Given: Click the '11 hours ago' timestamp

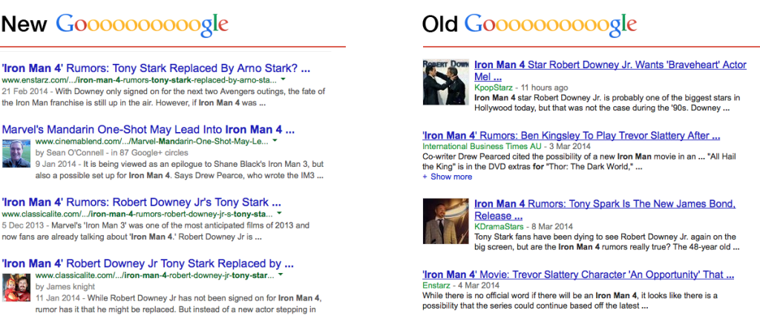Looking at the screenshot, I should coord(543,88).
